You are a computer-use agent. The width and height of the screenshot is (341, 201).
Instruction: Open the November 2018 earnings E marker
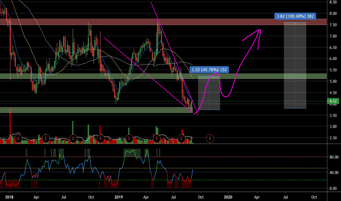[x=101, y=139]
